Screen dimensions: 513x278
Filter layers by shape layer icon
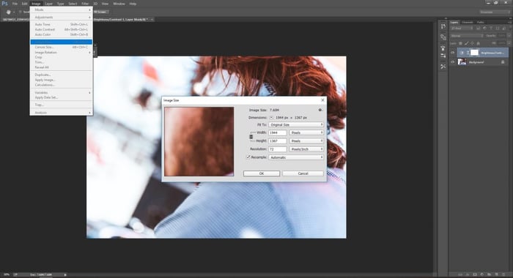pyautogui.click(x=498, y=28)
